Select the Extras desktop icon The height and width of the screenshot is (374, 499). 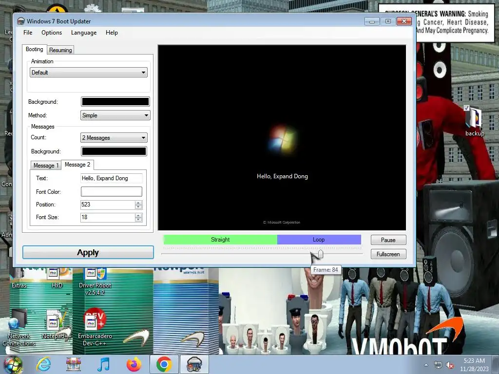[x=19, y=278]
